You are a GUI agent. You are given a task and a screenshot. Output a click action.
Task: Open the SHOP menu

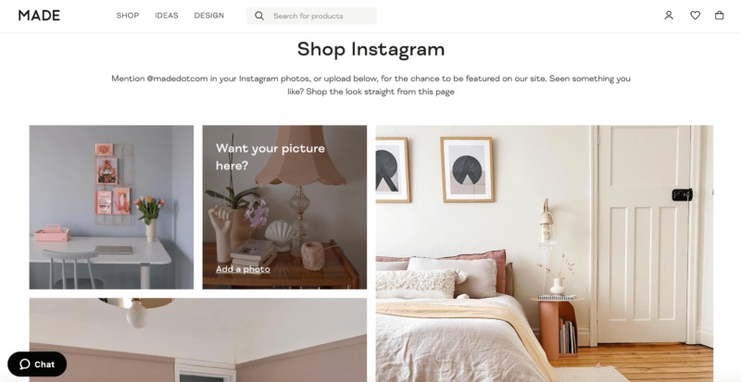(x=128, y=16)
